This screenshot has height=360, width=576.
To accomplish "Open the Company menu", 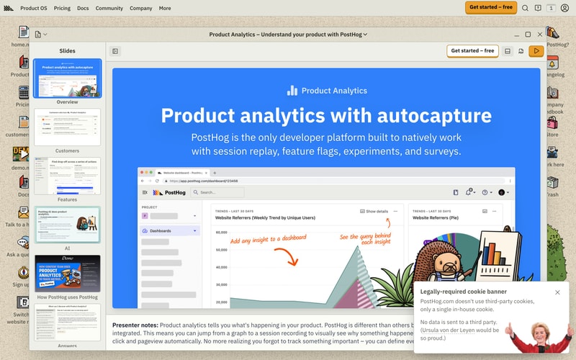I will 140,8.
